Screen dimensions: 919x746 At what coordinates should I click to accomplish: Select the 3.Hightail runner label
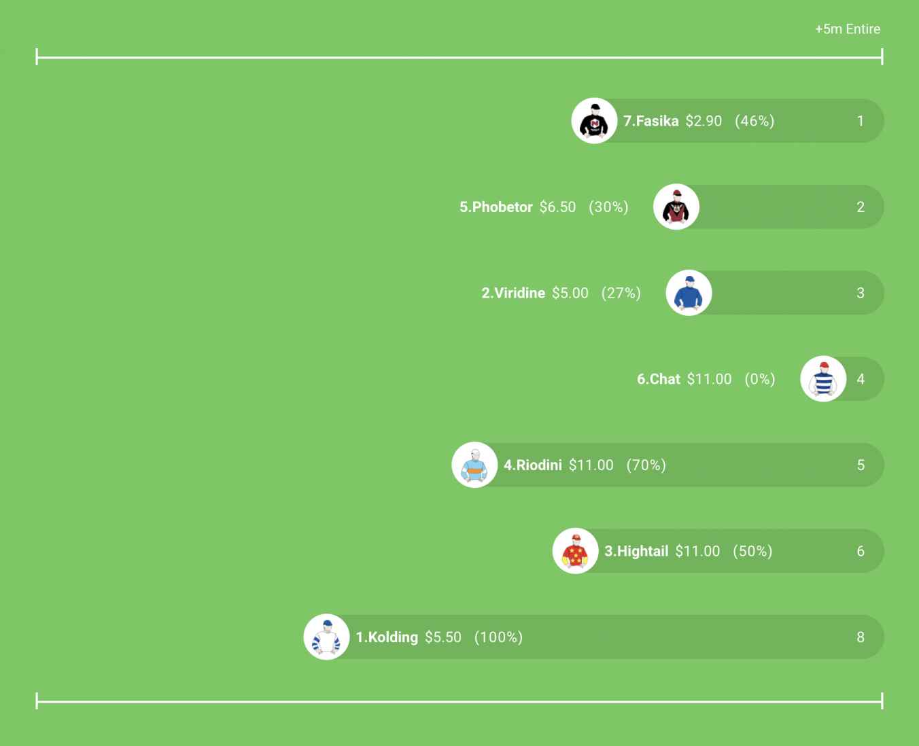(636, 551)
